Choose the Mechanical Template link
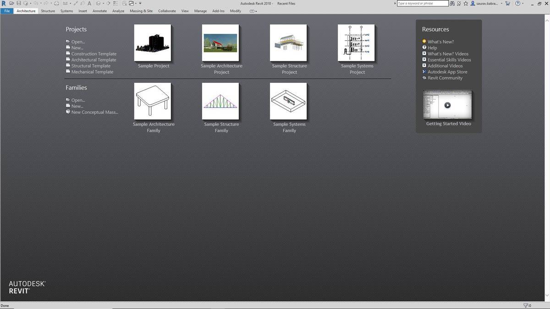 pos(92,71)
